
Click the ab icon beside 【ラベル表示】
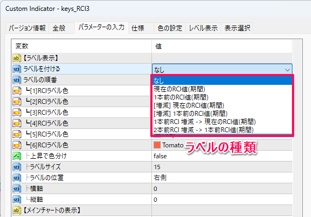pos(17,58)
